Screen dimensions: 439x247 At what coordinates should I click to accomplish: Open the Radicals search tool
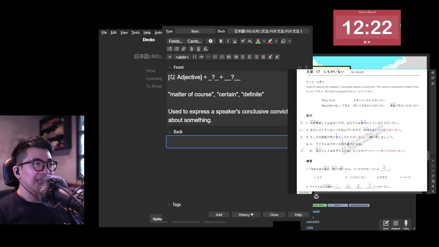(x=396, y=225)
